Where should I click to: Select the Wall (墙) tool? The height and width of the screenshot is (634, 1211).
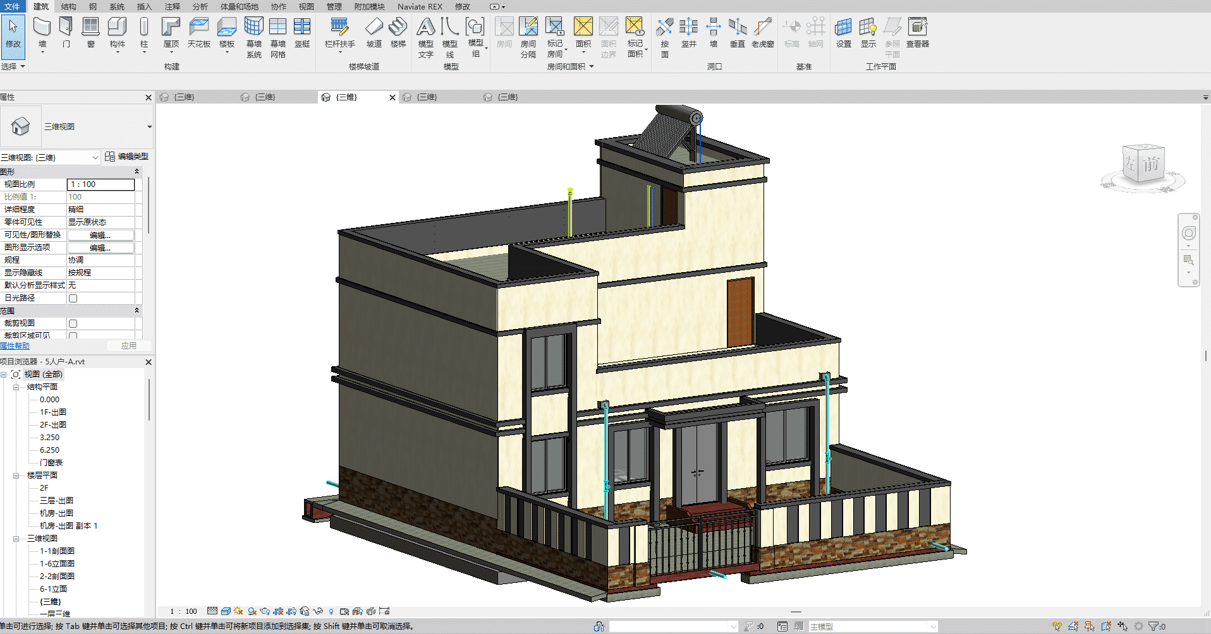click(42, 33)
